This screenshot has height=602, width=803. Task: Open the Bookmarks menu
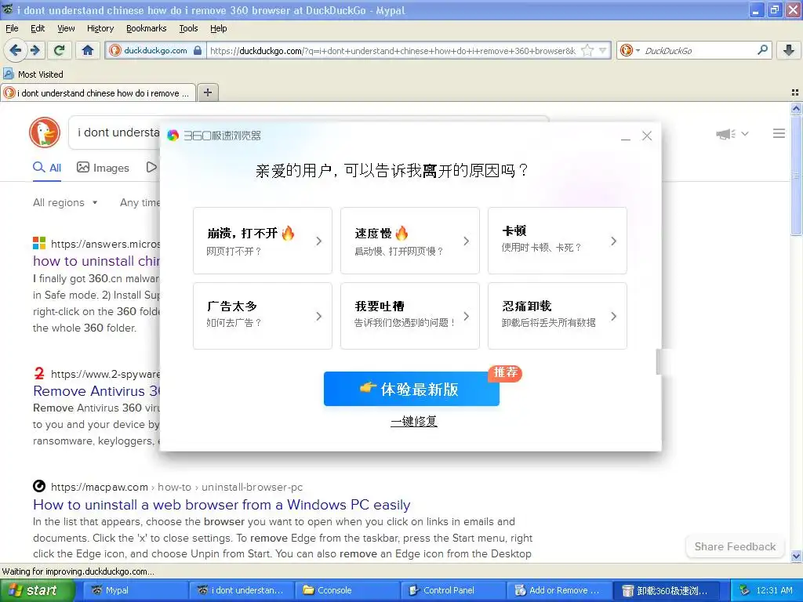pos(147,28)
